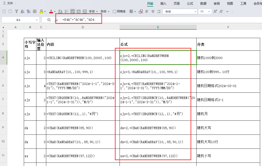
Task: Click cell 随机月 in column F
Action: pos(228,114)
